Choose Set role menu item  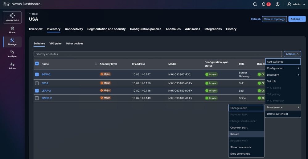coord(283,81)
